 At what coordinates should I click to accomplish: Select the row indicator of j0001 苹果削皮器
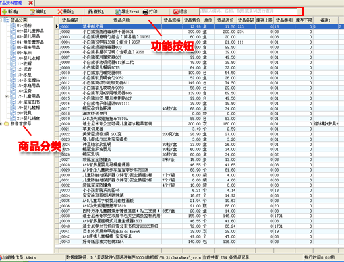click(x=57, y=26)
